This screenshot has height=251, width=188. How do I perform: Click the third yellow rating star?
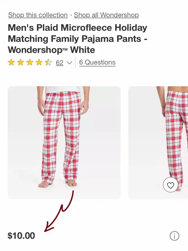coord(30,62)
